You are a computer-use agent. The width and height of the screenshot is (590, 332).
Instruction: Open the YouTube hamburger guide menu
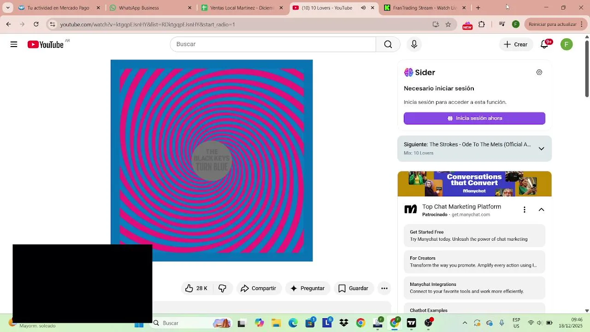click(x=14, y=44)
